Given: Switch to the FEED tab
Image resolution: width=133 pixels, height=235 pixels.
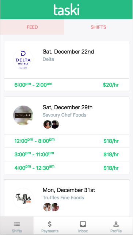Looking at the screenshot, I should pos(32,27).
